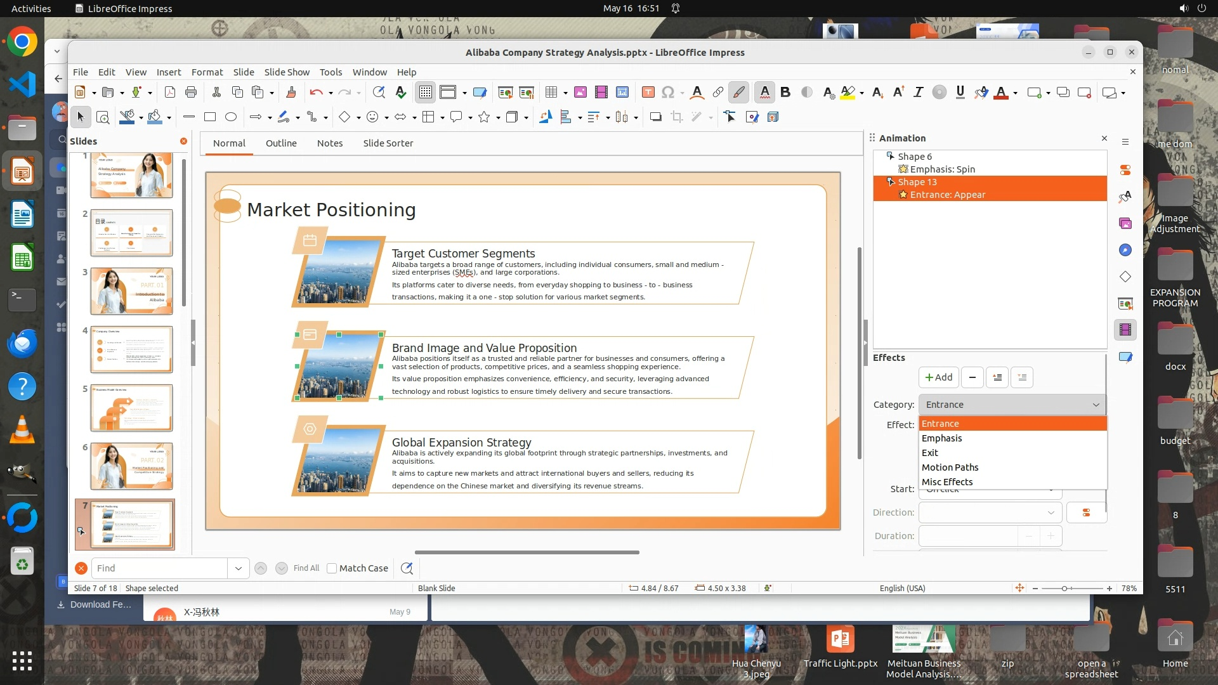The width and height of the screenshot is (1218, 685).
Task: Click the Clone Formatting paintbrush icon
Action: point(291,93)
